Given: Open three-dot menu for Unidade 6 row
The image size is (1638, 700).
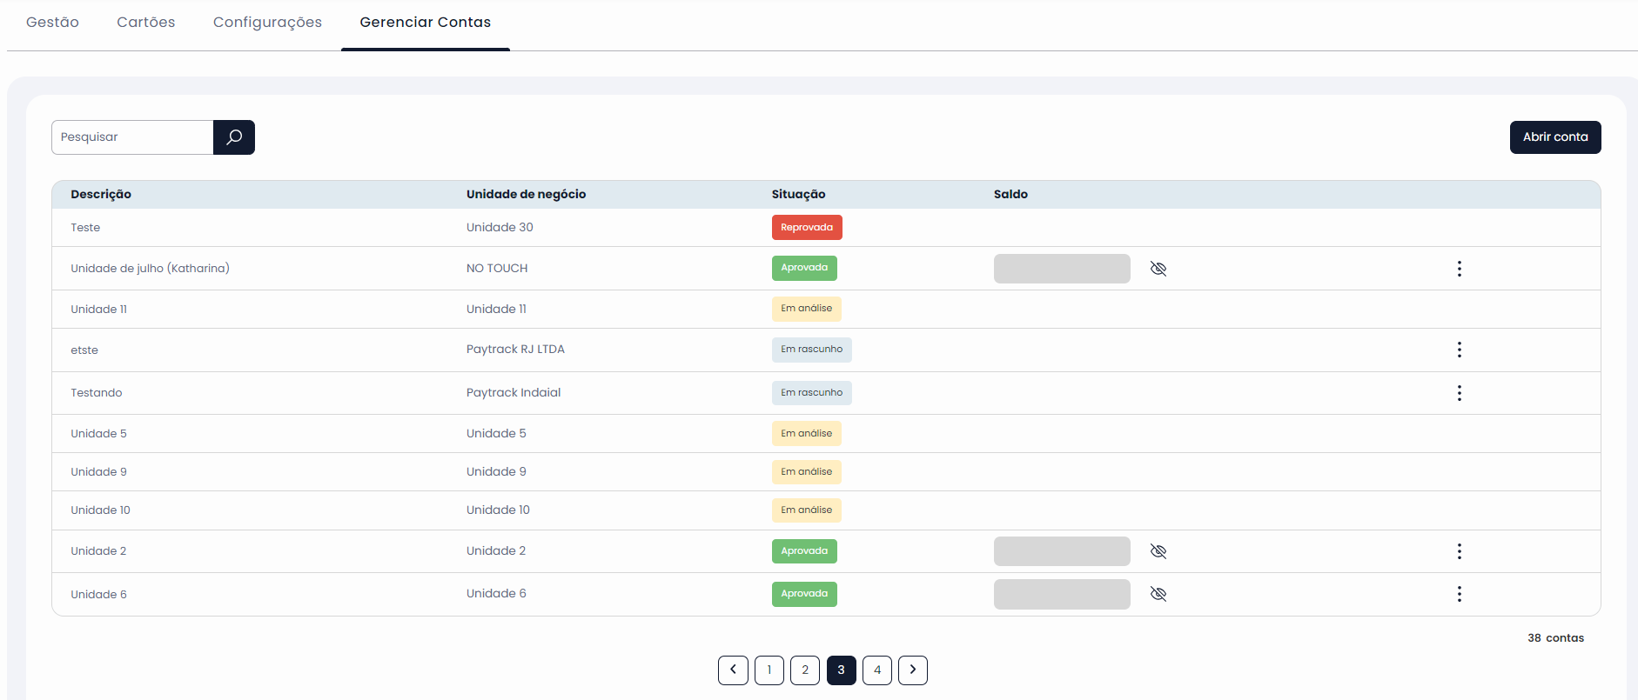Looking at the screenshot, I should point(1460,594).
